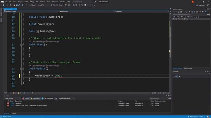The height and width of the screenshot is (118, 211).
Task: Open the Movement class navigation dropdown
Action: pyautogui.click(x=86, y=11)
